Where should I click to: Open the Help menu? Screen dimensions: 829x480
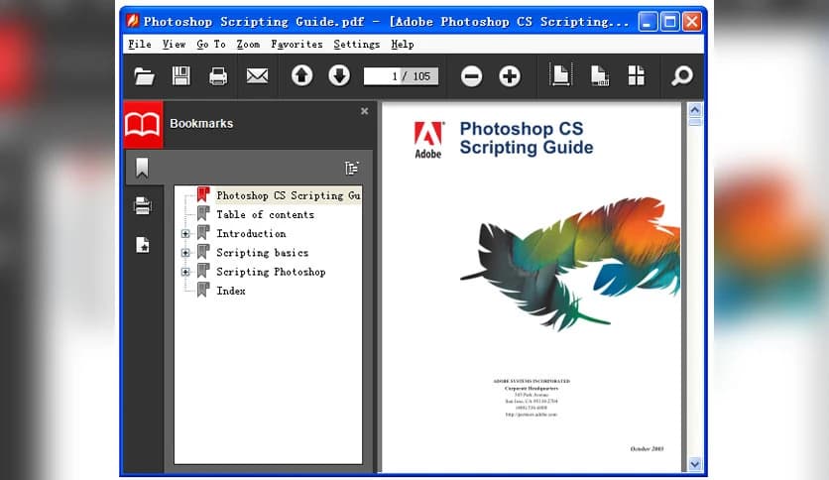[x=403, y=45]
